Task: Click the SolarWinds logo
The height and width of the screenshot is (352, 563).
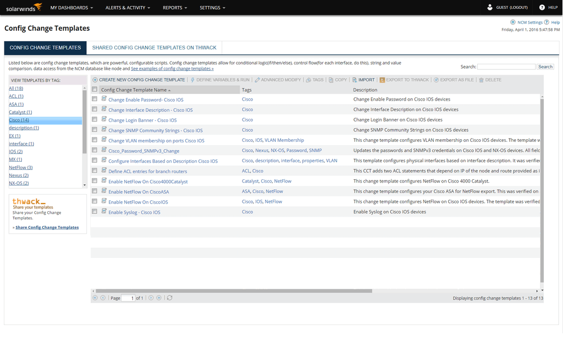Action: 22,7
